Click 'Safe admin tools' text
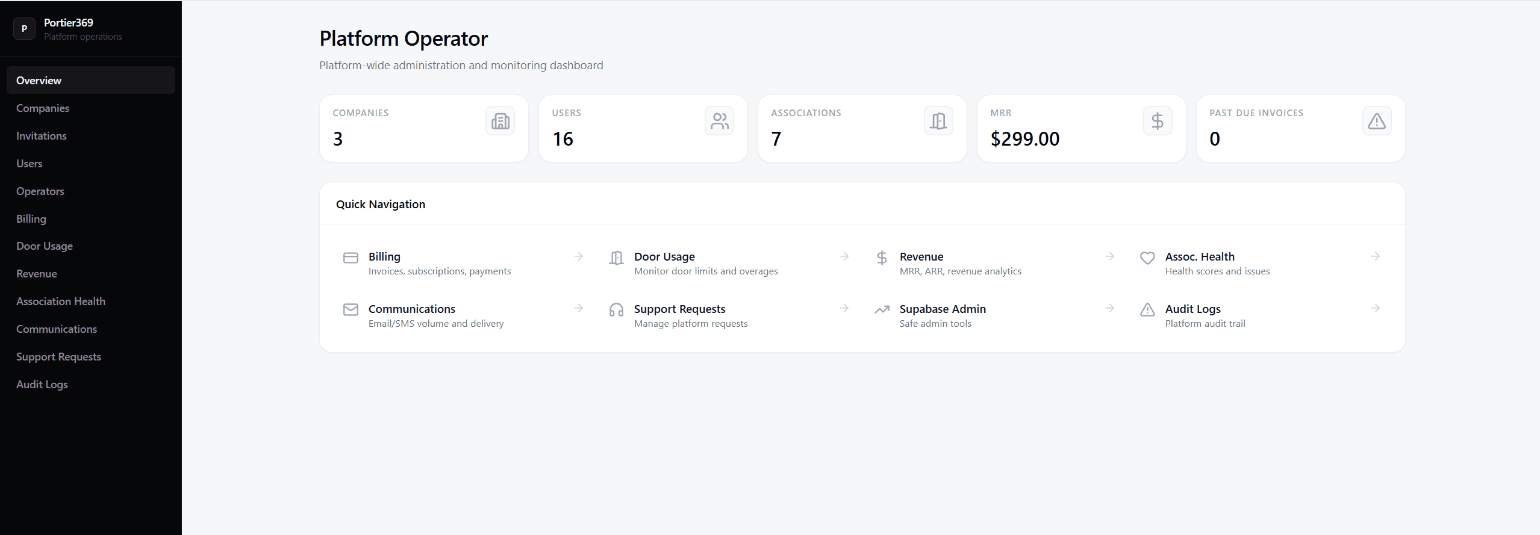The height and width of the screenshot is (535, 1540). pyautogui.click(x=935, y=324)
